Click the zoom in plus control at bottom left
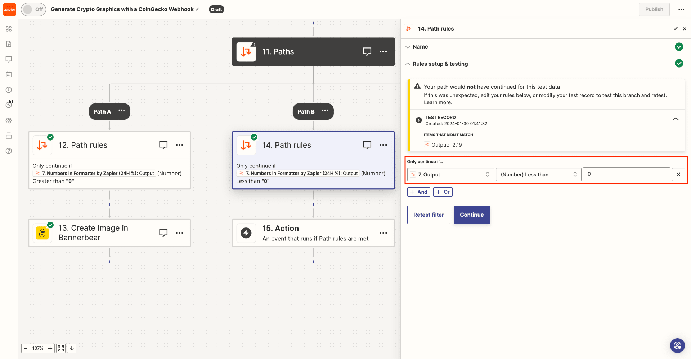 click(50, 348)
